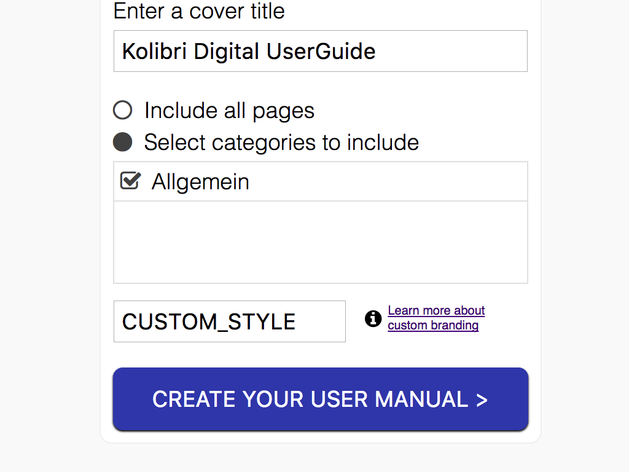
Task: Click the blank end of the CUSTOM_STYLE field
Action: click(322, 322)
